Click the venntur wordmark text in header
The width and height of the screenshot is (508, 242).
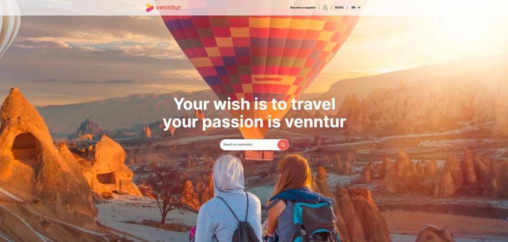168,8
